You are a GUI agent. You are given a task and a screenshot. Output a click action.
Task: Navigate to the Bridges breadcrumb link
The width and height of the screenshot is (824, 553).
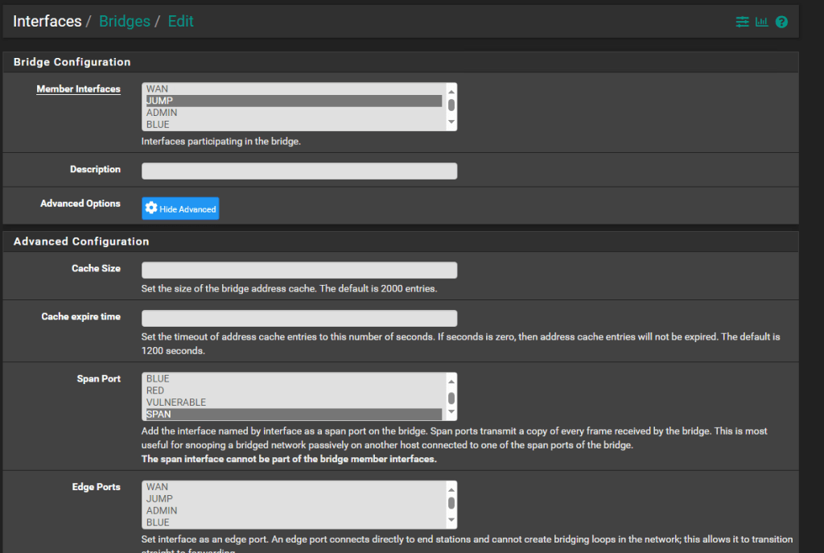[124, 21]
